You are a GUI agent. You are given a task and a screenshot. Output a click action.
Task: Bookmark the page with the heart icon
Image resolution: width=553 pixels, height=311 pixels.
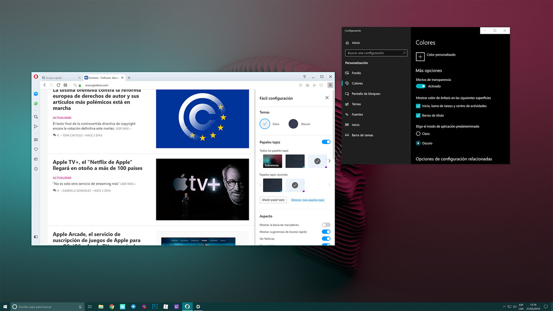coord(321,85)
